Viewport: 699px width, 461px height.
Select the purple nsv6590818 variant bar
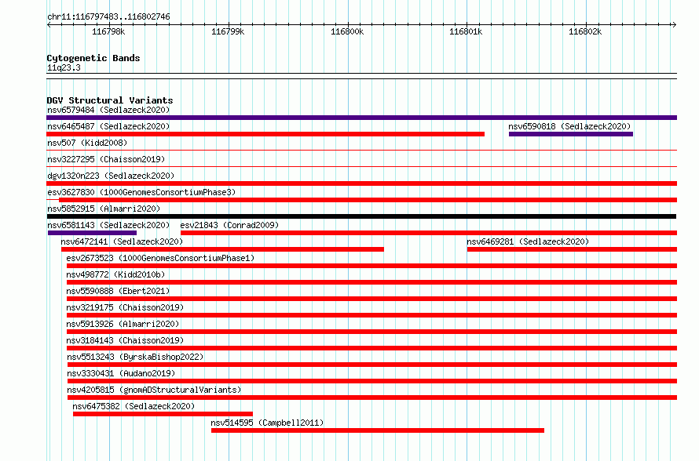(571, 134)
